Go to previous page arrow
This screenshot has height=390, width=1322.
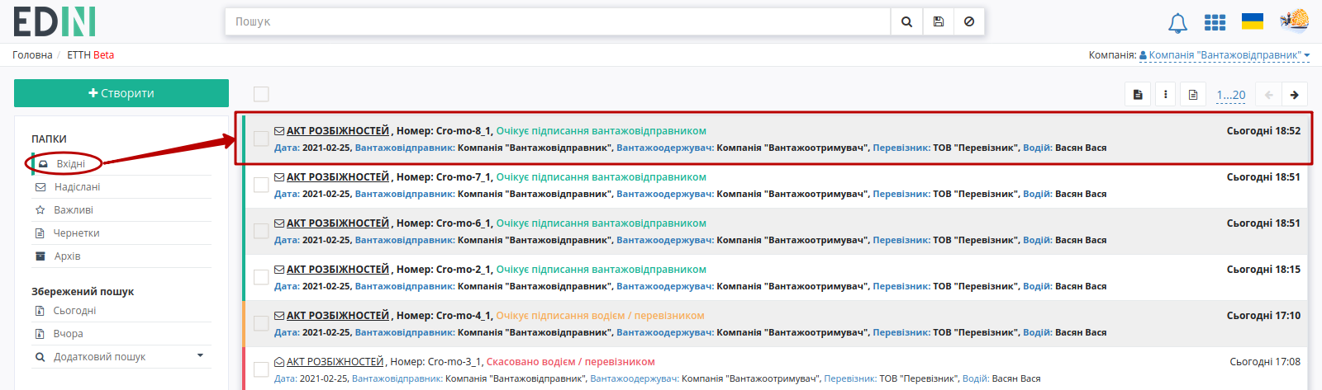click(x=1268, y=95)
